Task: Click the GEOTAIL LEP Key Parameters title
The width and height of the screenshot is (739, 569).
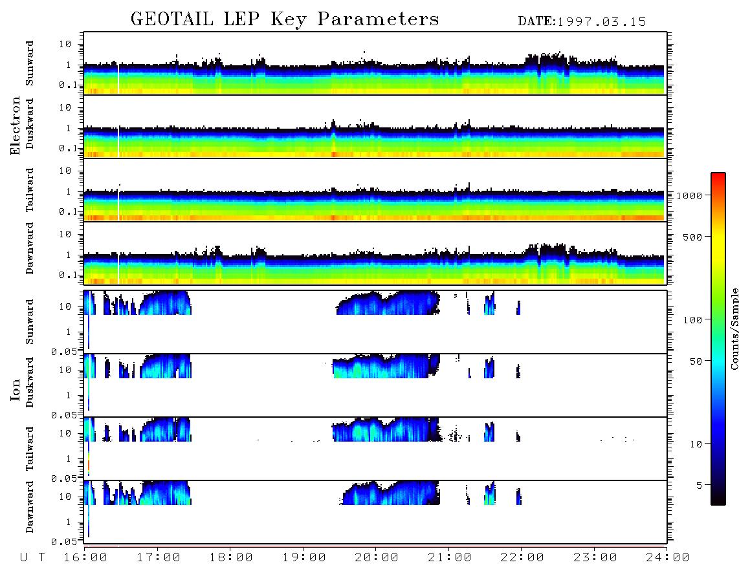Action: point(285,19)
